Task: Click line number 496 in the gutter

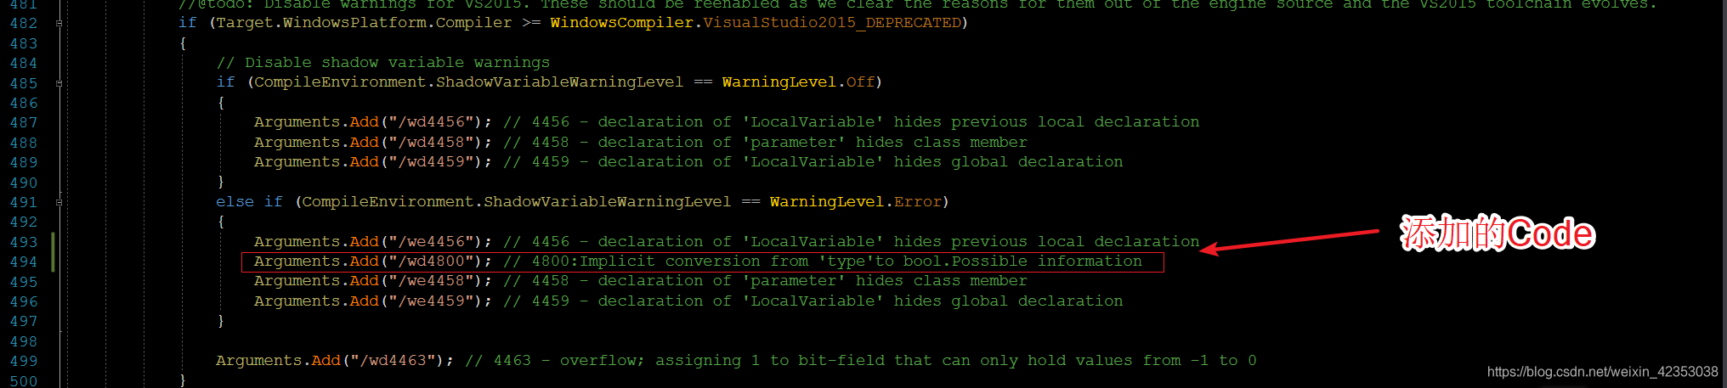Action: click(x=24, y=301)
